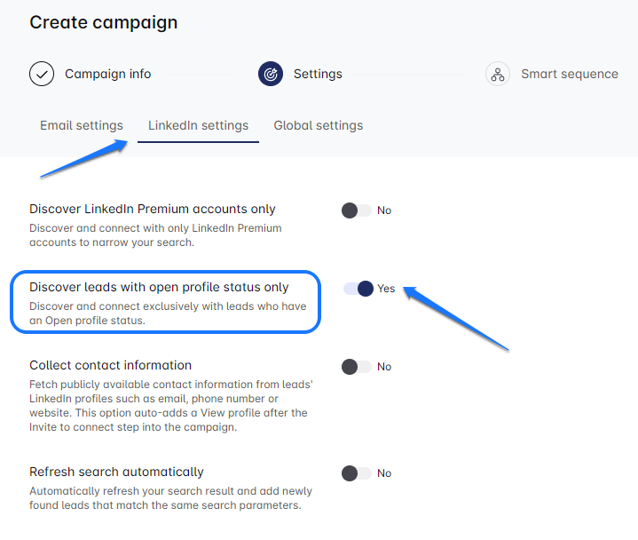Image resolution: width=638 pixels, height=540 pixels.
Task: Click the Settings step target icon
Action: [x=271, y=74]
